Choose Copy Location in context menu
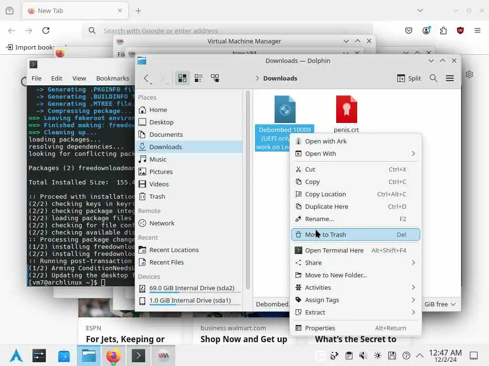 [x=355, y=194]
